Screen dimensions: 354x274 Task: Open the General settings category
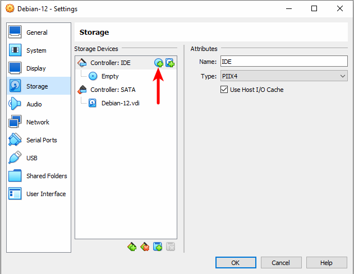[x=37, y=32]
